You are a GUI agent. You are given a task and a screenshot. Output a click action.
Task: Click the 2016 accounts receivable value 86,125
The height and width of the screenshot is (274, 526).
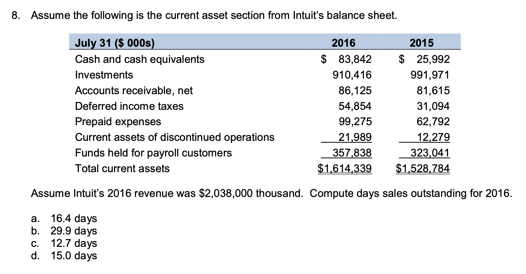(355, 90)
